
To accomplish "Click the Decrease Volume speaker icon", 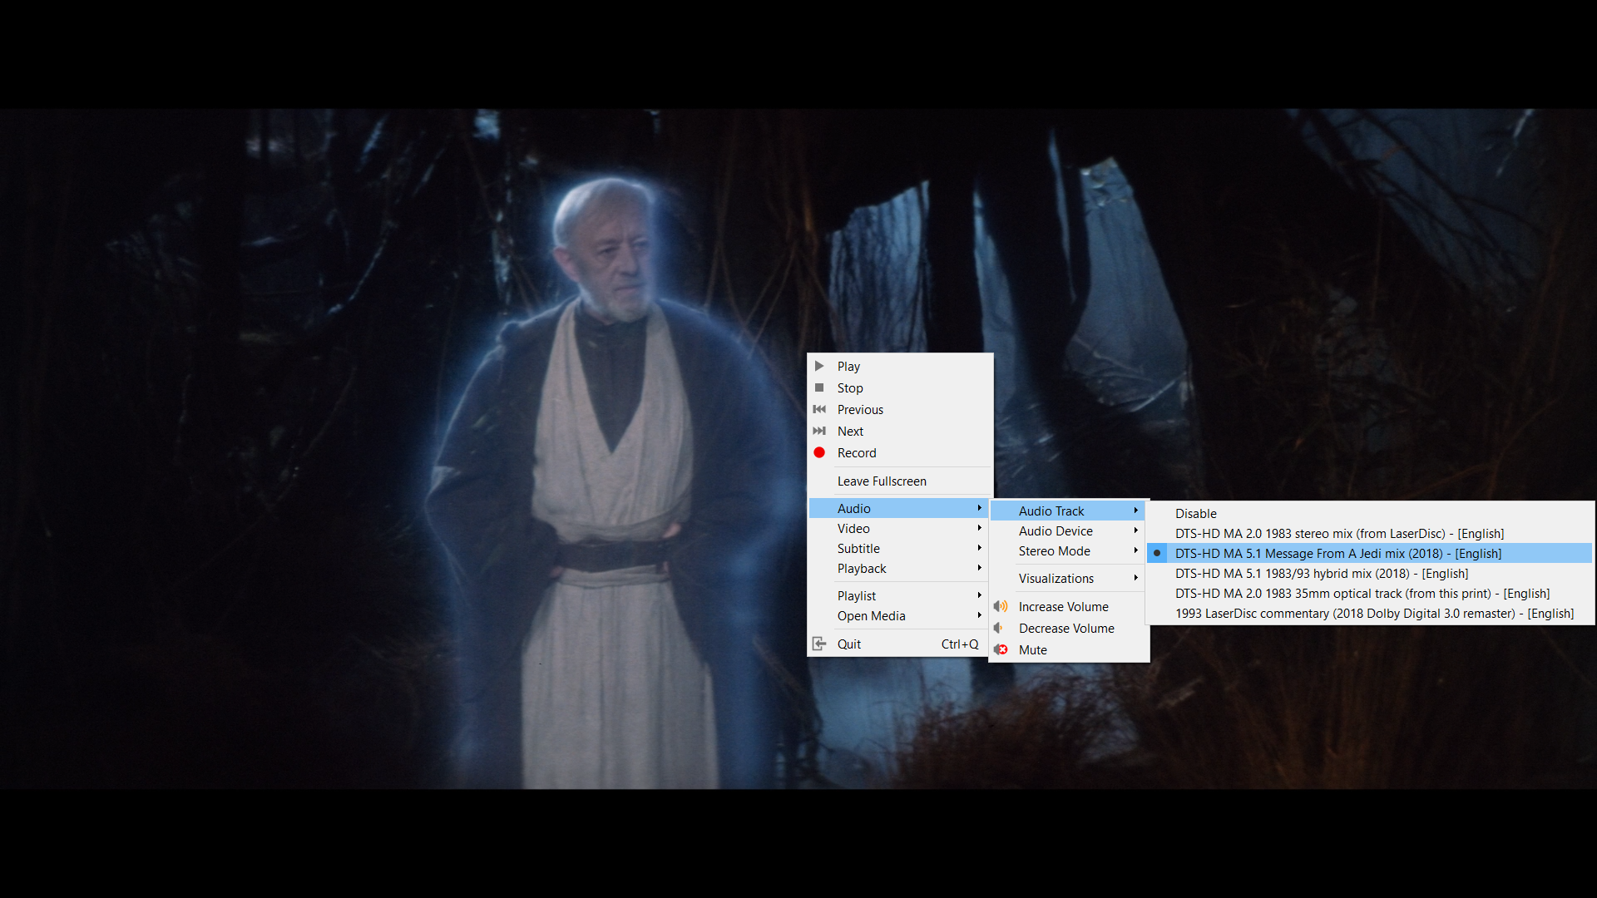I will pyautogui.click(x=999, y=628).
